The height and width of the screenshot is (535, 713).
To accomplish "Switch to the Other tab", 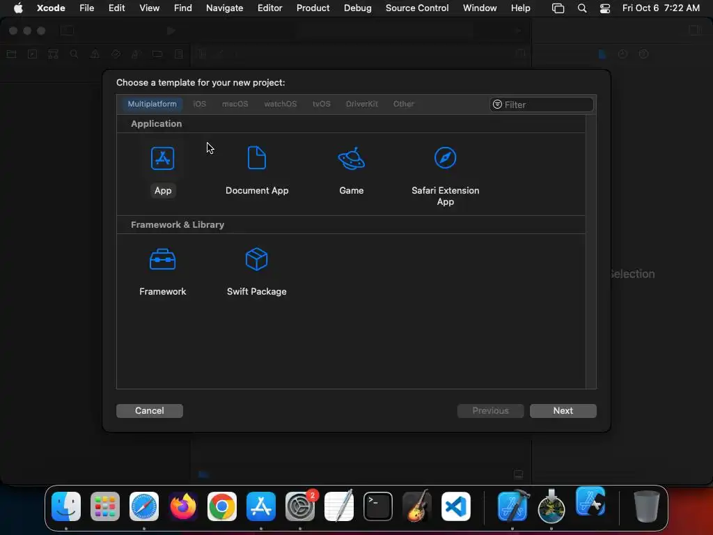I will click(x=403, y=104).
